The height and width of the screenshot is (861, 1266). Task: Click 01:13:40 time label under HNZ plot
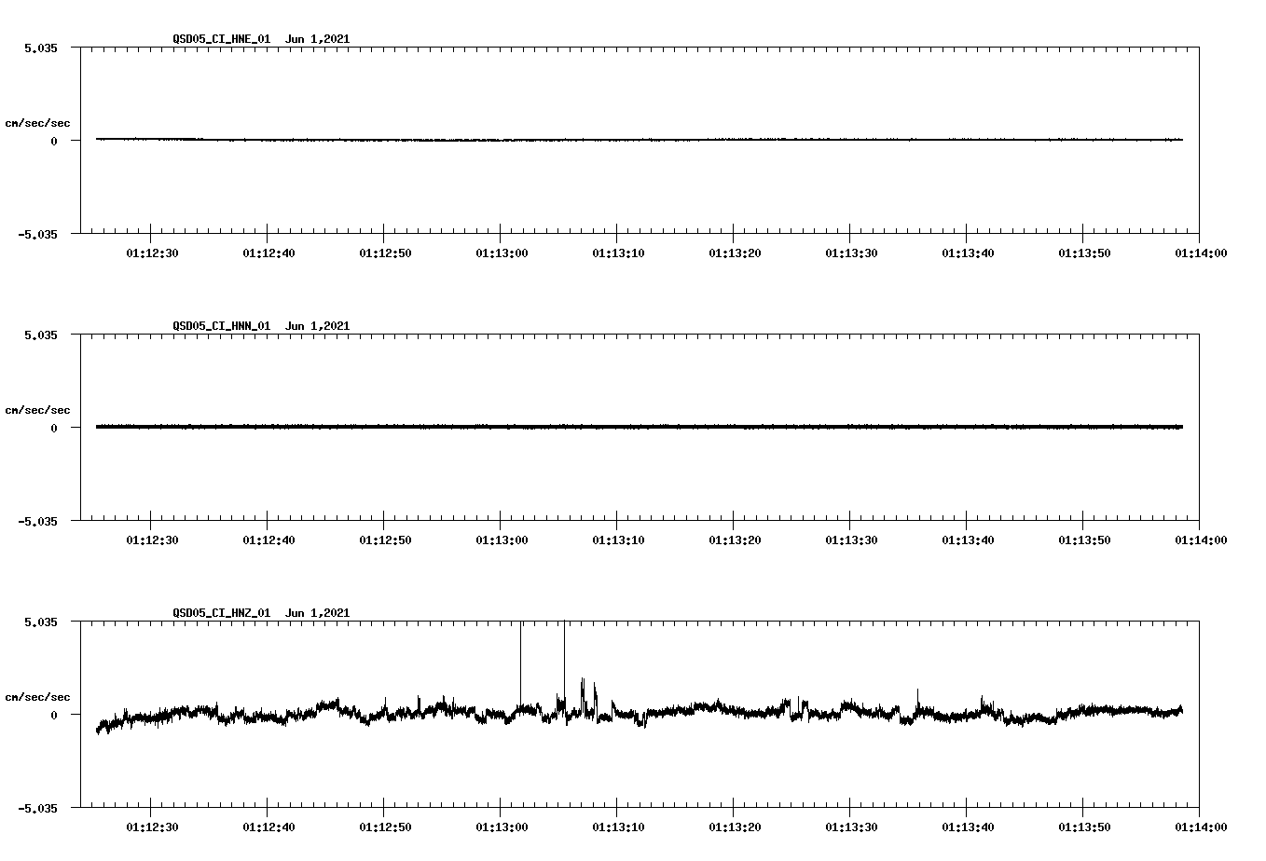tap(968, 827)
